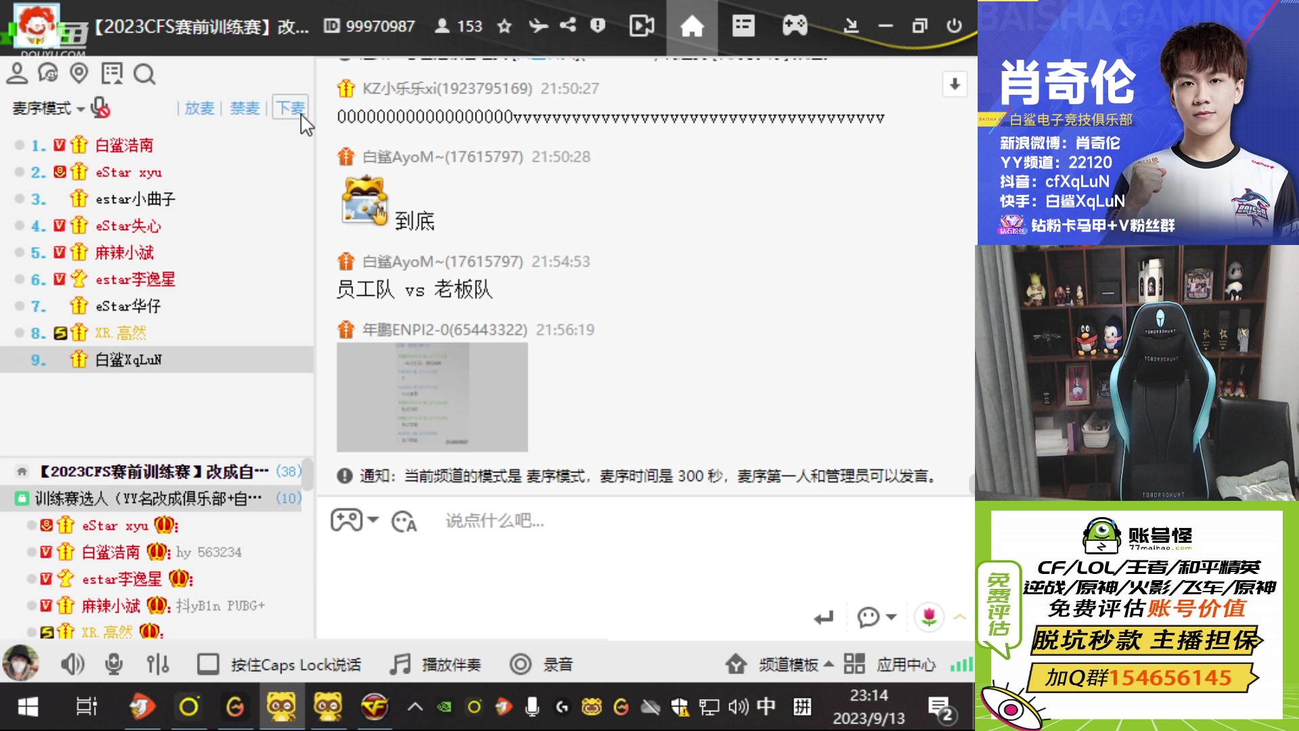Click the search magnifier icon

click(144, 73)
